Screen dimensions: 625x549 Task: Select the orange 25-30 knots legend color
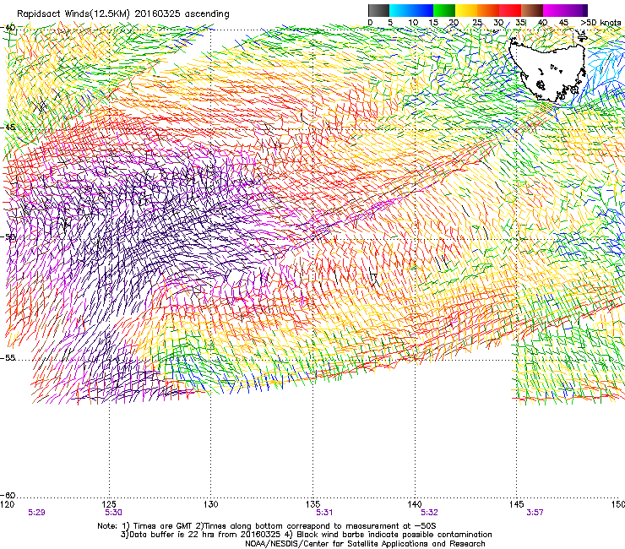pyautogui.click(x=488, y=10)
